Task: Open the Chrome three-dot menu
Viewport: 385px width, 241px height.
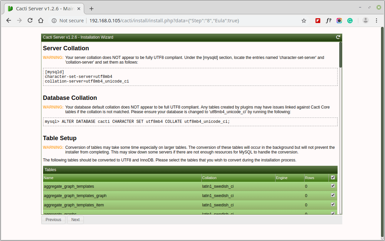Action: click(376, 21)
